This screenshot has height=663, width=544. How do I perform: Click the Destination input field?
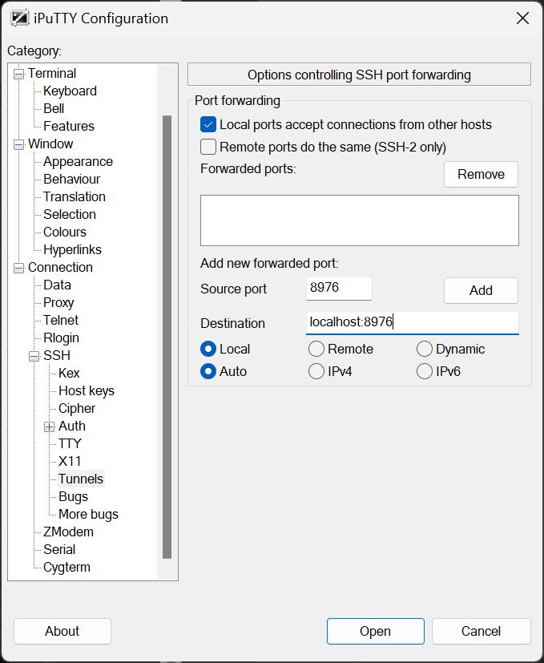pos(412,322)
